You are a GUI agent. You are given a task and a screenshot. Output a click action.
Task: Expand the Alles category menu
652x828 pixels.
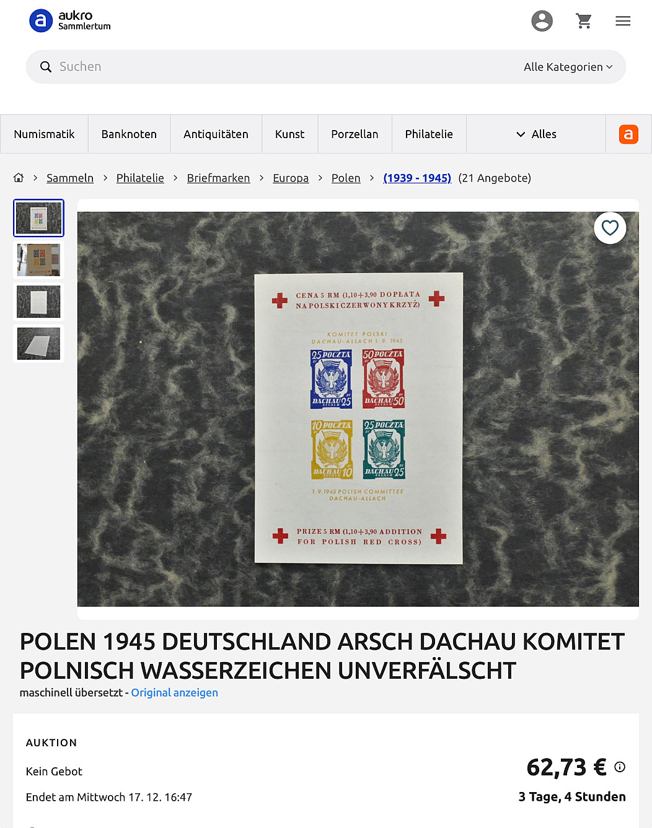(x=536, y=134)
